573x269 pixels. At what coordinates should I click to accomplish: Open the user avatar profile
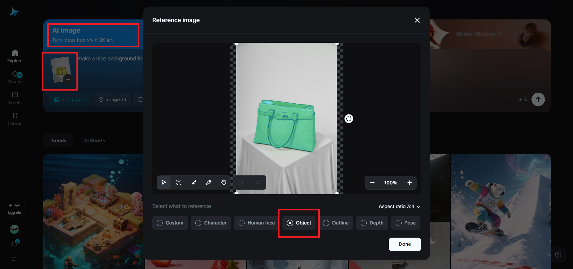click(14, 229)
